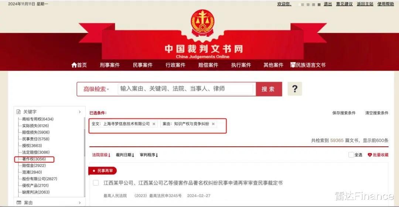Click the 关键字 panel document icon
The image size is (399, 207).
click(x=18, y=112)
